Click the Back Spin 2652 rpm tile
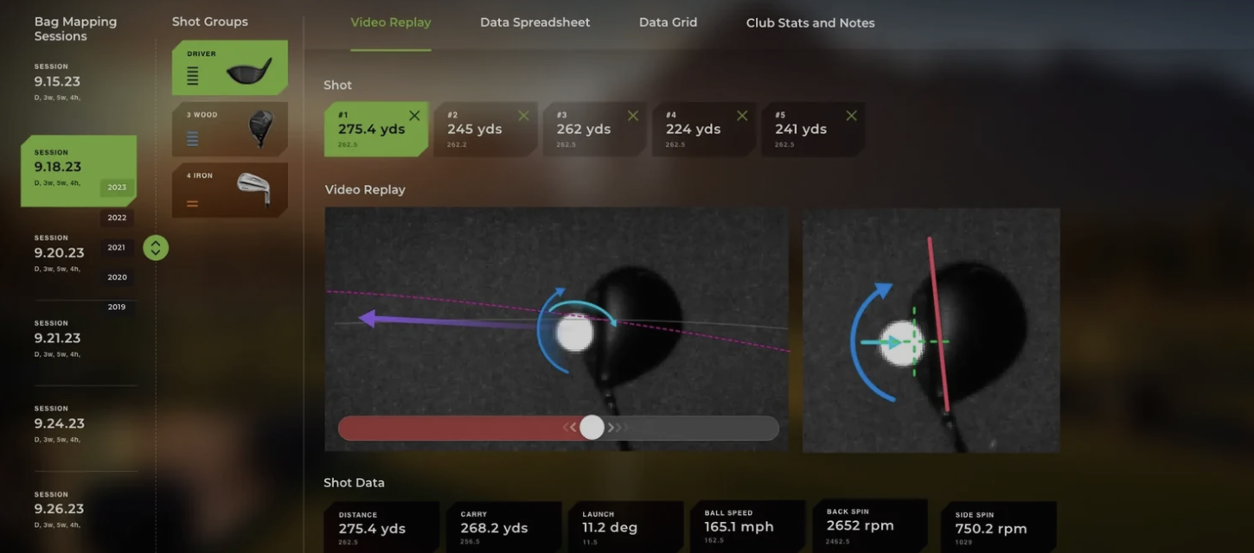 coord(870,524)
